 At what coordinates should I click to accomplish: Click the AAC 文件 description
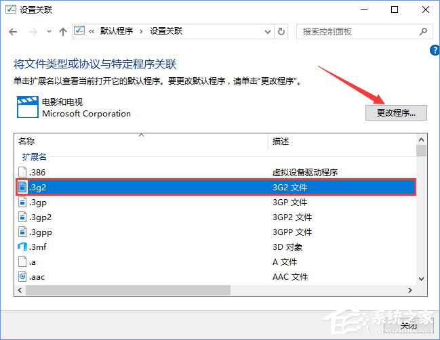(290, 277)
